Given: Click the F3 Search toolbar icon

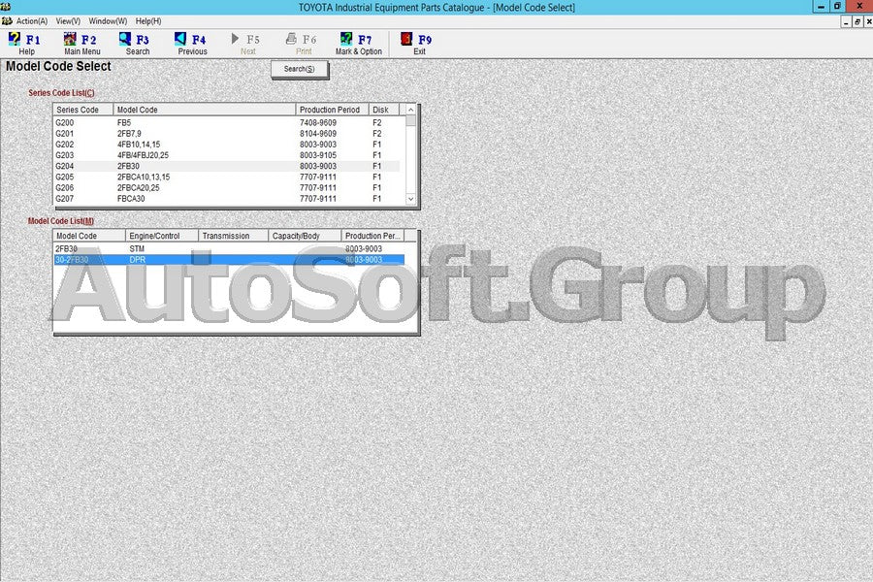Looking at the screenshot, I should 126,40.
